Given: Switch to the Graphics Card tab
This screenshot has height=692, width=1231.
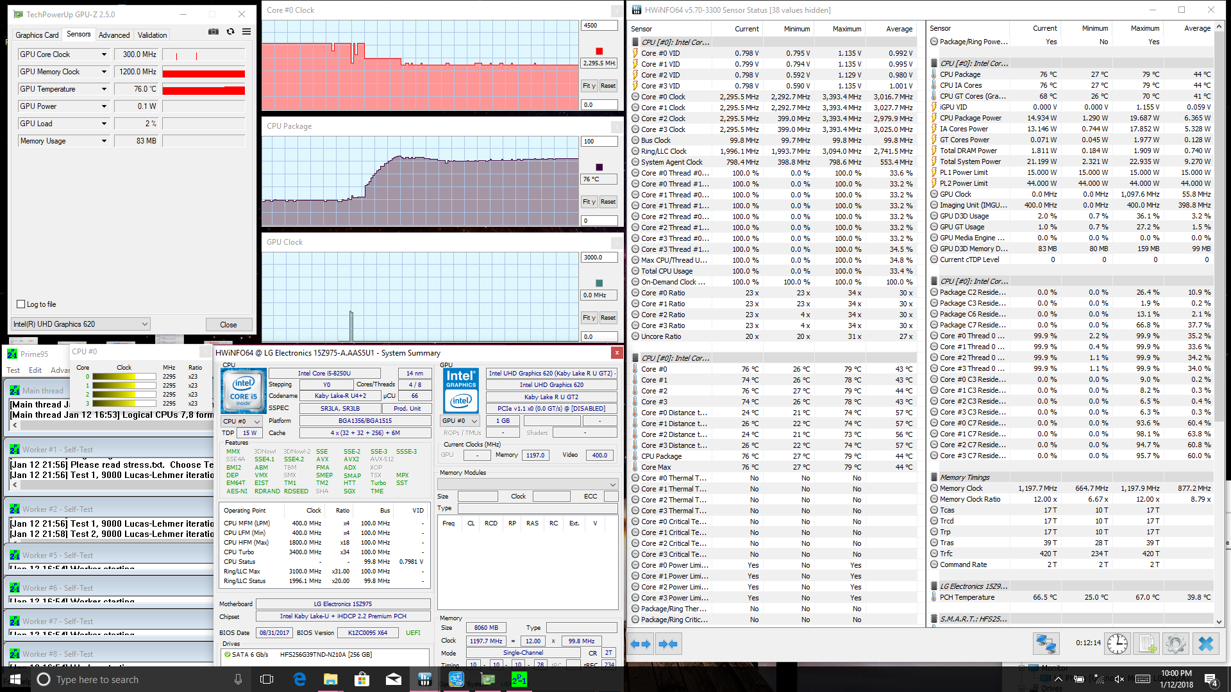Looking at the screenshot, I should click(x=37, y=35).
